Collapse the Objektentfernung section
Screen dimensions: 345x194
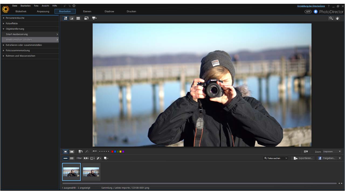tap(15, 29)
